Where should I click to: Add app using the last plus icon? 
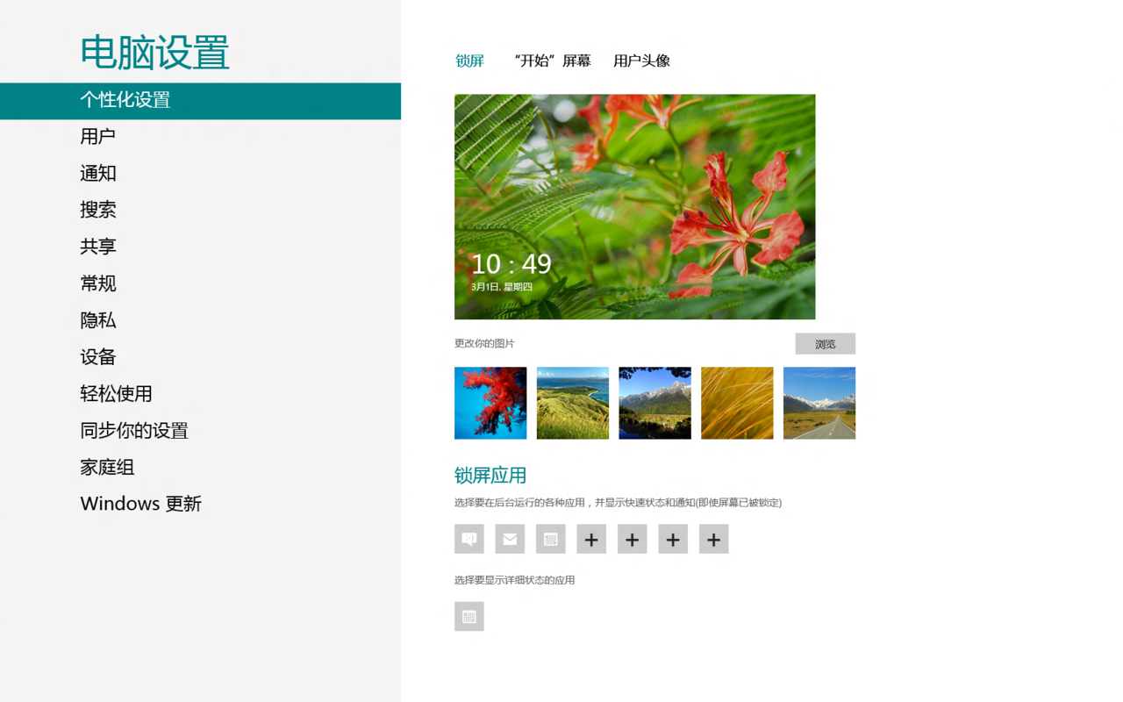pyautogui.click(x=714, y=539)
